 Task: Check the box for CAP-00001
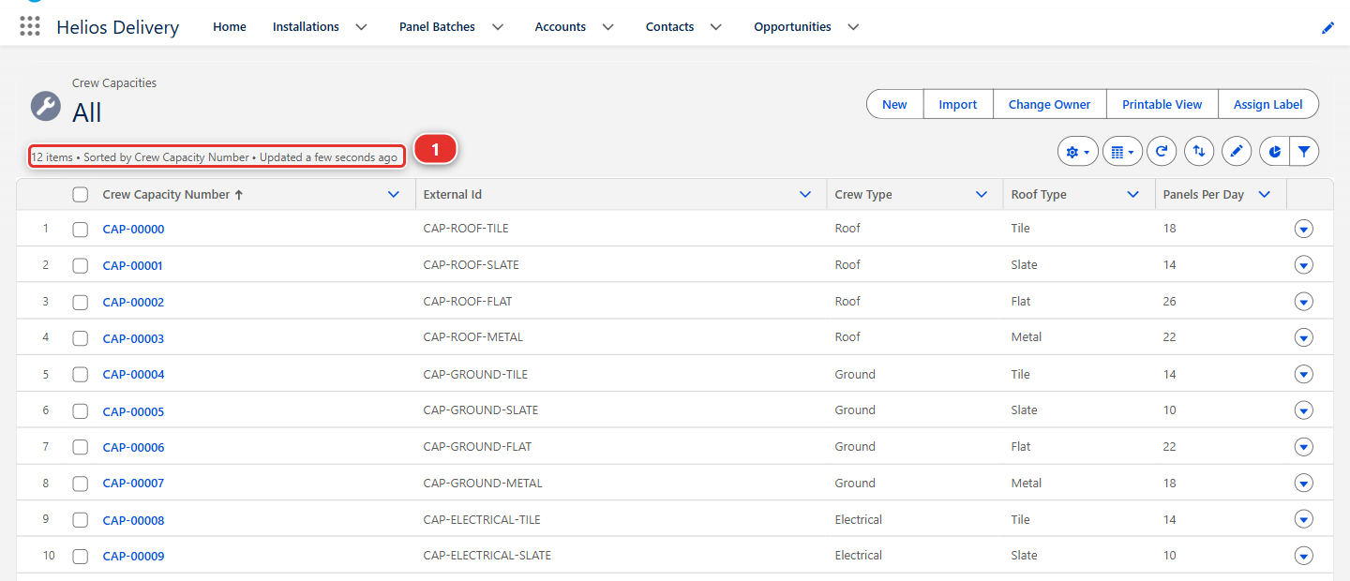click(x=81, y=266)
